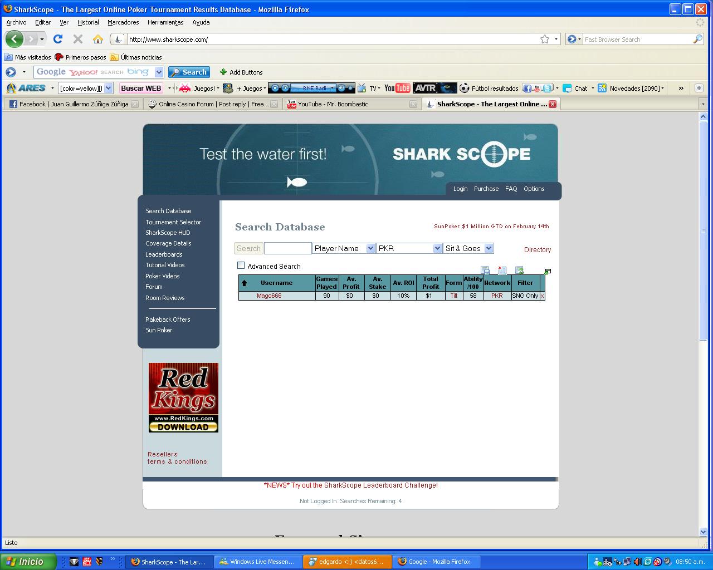Screen dimensions: 713x570
Task: Toggle the Advanced Search checkbox
Action: (241, 266)
